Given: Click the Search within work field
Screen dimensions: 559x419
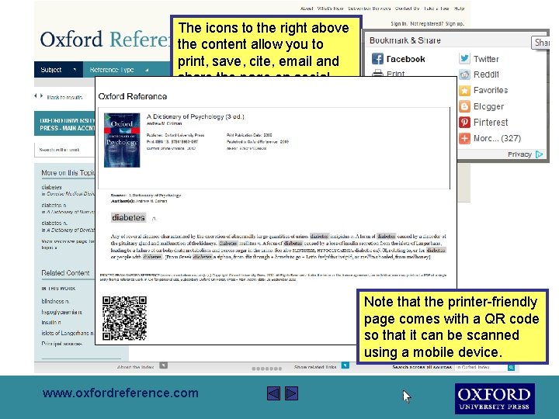Looking at the screenshot, I should (64, 150).
